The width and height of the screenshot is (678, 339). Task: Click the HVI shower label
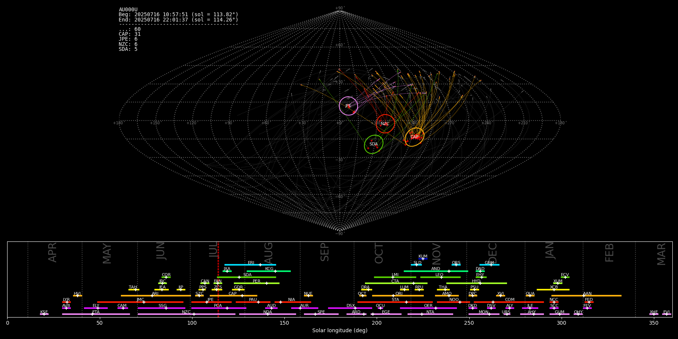[77, 294]
